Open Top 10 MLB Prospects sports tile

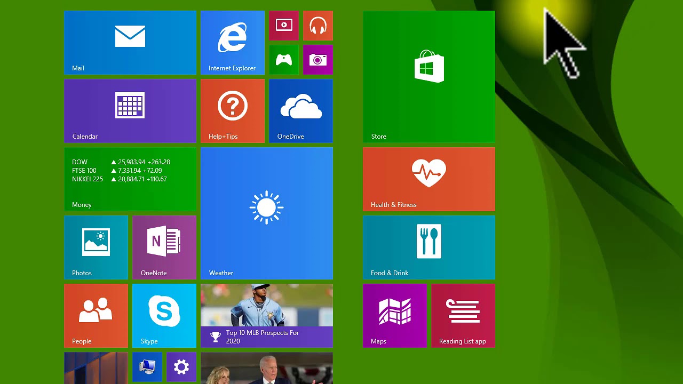pos(267,316)
